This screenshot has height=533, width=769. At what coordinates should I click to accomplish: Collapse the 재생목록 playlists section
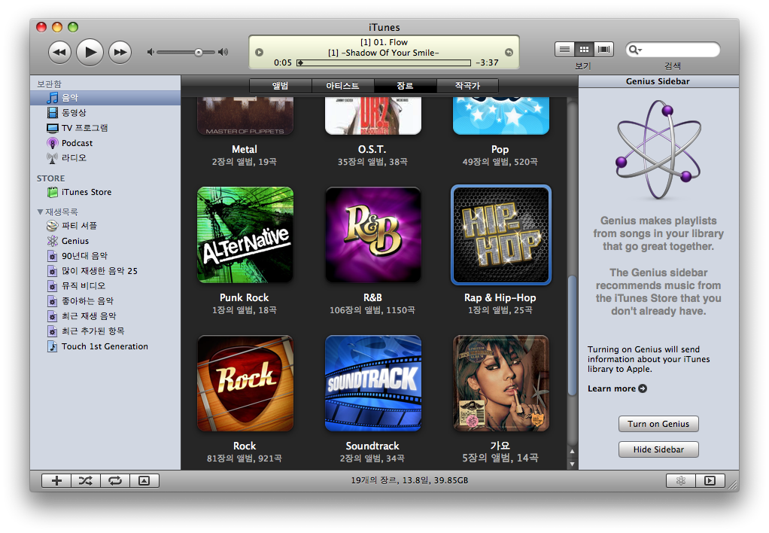[40, 212]
